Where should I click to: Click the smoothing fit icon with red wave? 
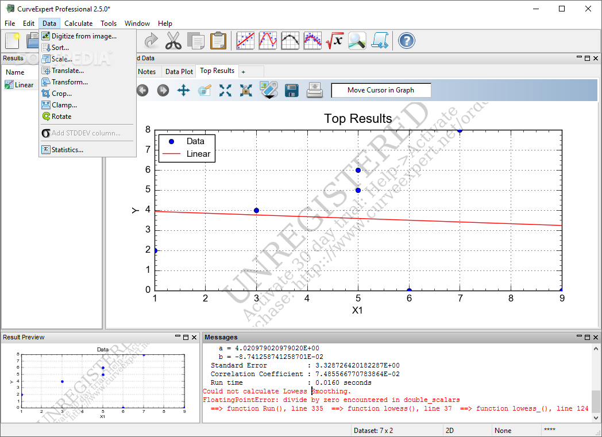312,41
